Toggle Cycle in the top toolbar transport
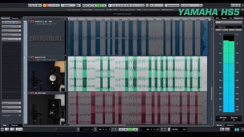Image resolution: width=244 pixels, height=137 pixels. click(x=90, y=5)
